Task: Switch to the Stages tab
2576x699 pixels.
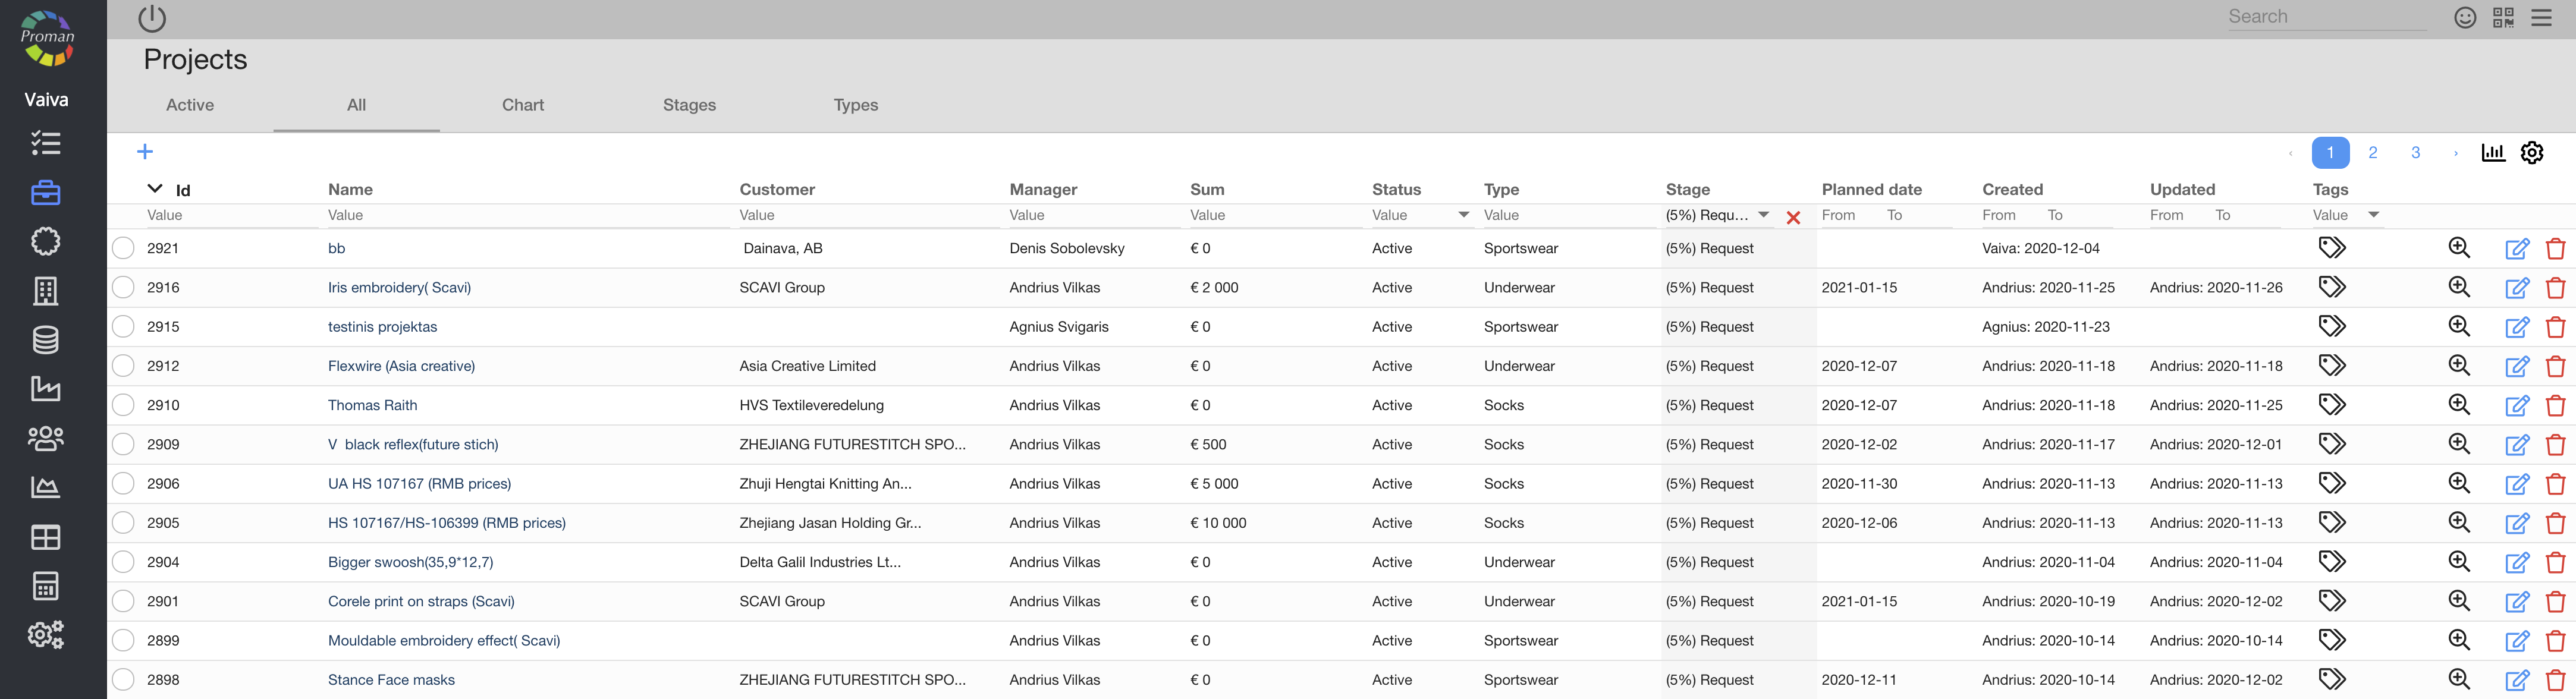Action: (689, 105)
